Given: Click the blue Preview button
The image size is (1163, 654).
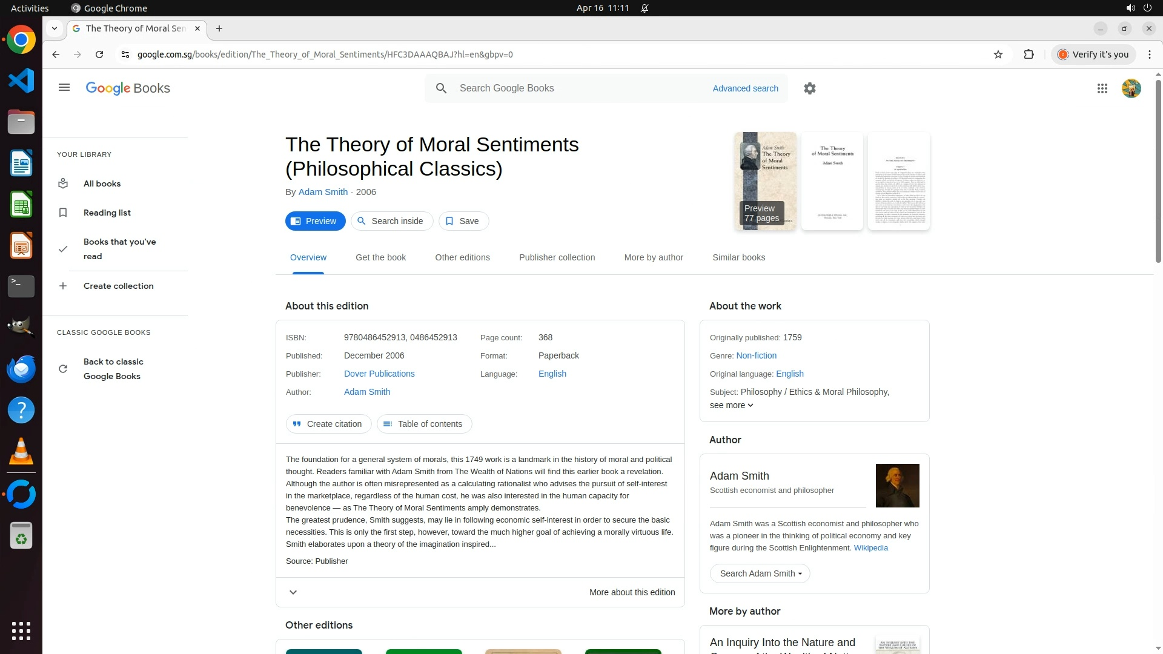Looking at the screenshot, I should click(315, 221).
